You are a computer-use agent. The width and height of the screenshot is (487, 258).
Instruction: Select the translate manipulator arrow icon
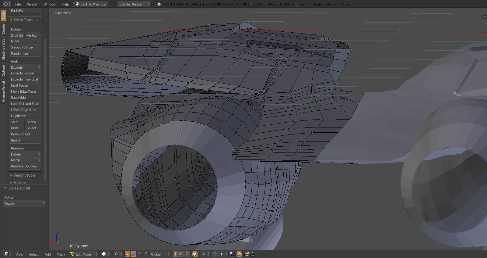(x=133, y=254)
